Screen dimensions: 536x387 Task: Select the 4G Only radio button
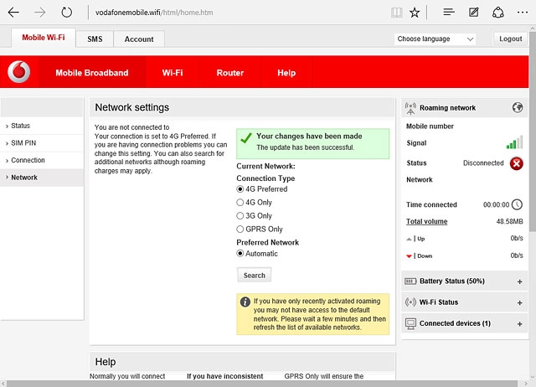point(240,203)
